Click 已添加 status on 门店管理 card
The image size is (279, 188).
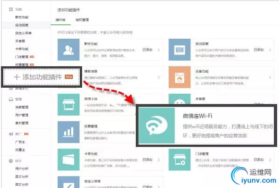tap(258, 160)
